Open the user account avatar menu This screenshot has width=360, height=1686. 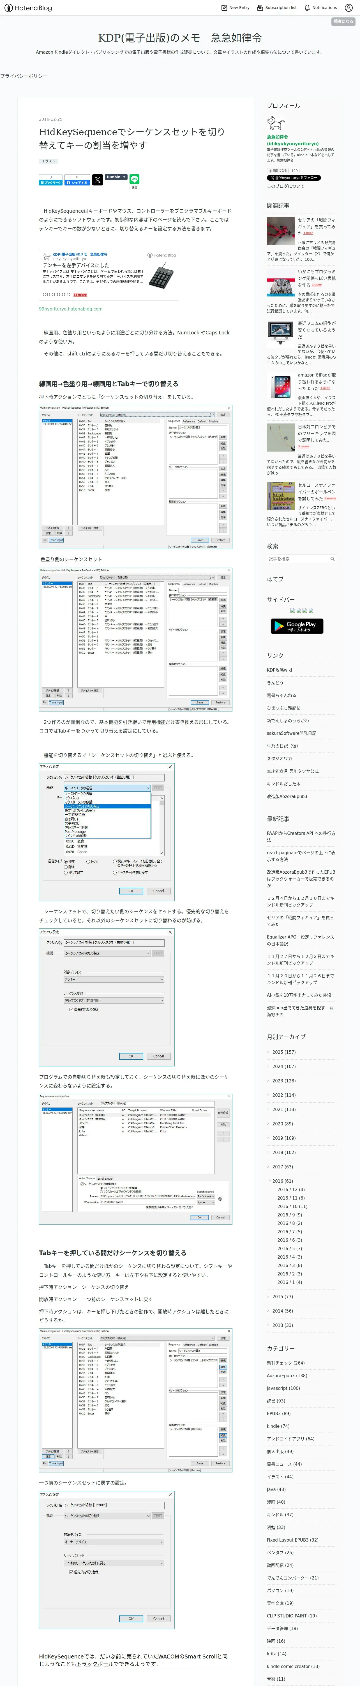(349, 8)
